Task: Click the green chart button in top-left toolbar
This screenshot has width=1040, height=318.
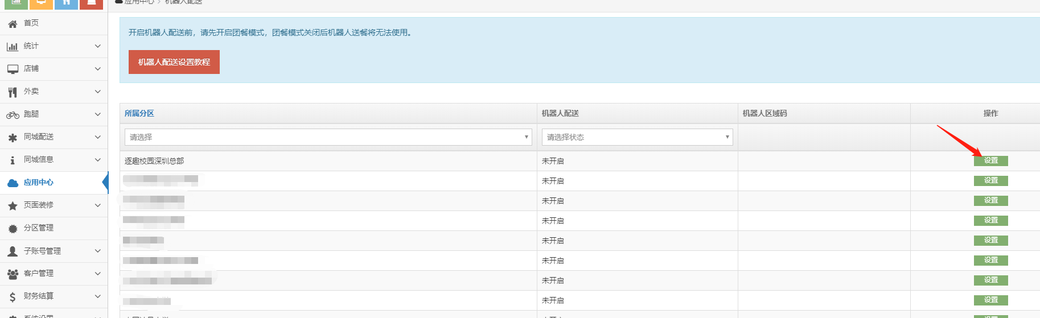Action: coord(16,3)
